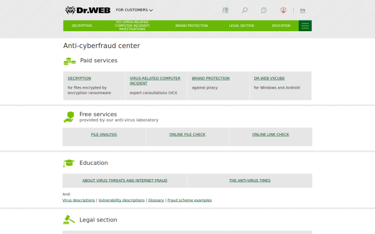Open About Virus Threats and Internet Fraud
The width and height of the screenshot is (375, 234).
click(x=125, y=180)
